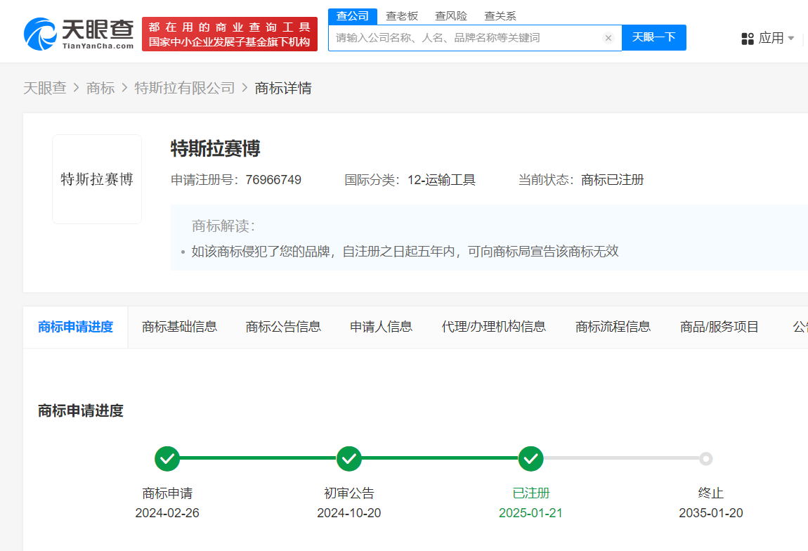The image size is (808, 551).
Task: Click the 特斯拉赛博 trademark thumbnail image
Action: 97,179
